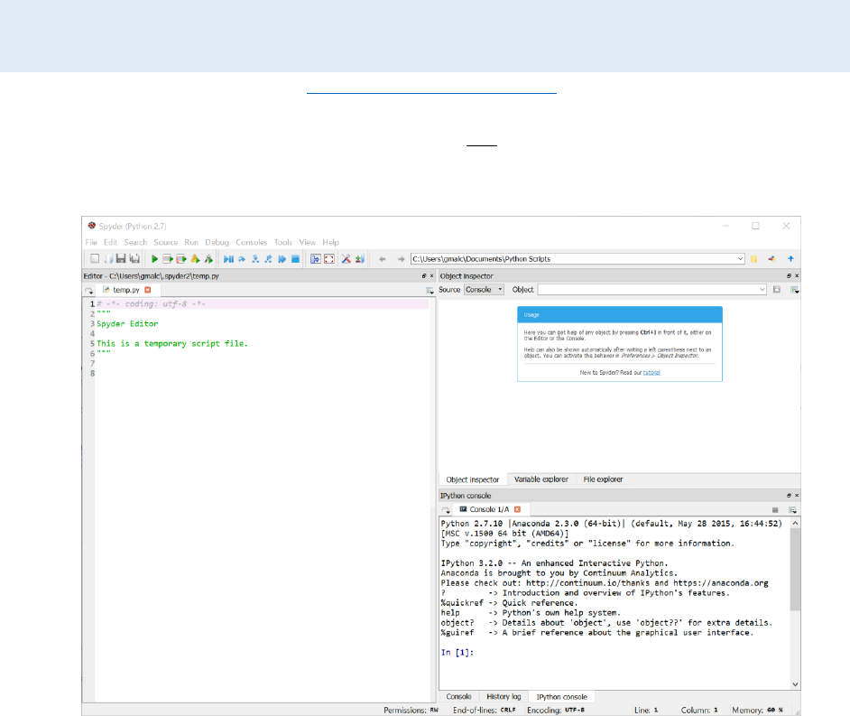The image size is (850, 716).
Task: Open the Help menu
Action: [x=330, y=243]
